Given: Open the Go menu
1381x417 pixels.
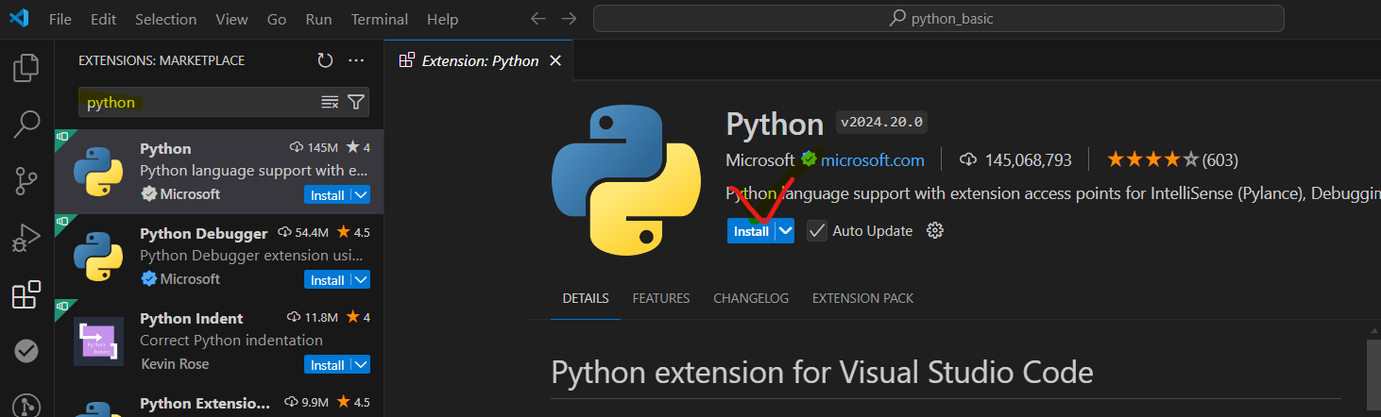Looking at the screenshot, I should click(277, 19).
